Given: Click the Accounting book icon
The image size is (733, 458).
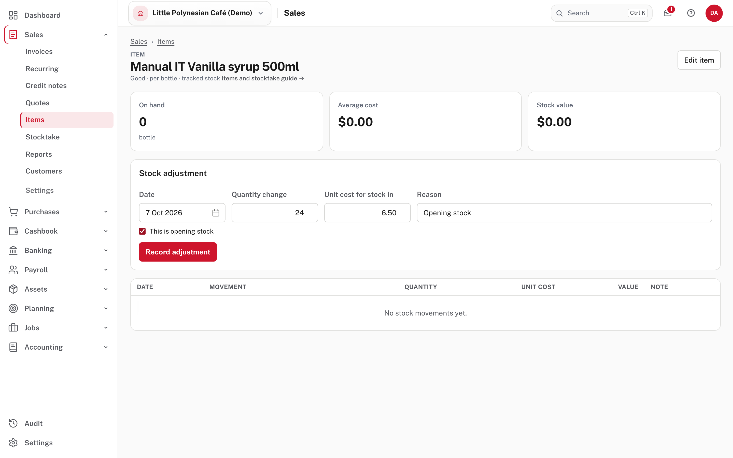Looking at the screenshot, I should pos(13,347).
